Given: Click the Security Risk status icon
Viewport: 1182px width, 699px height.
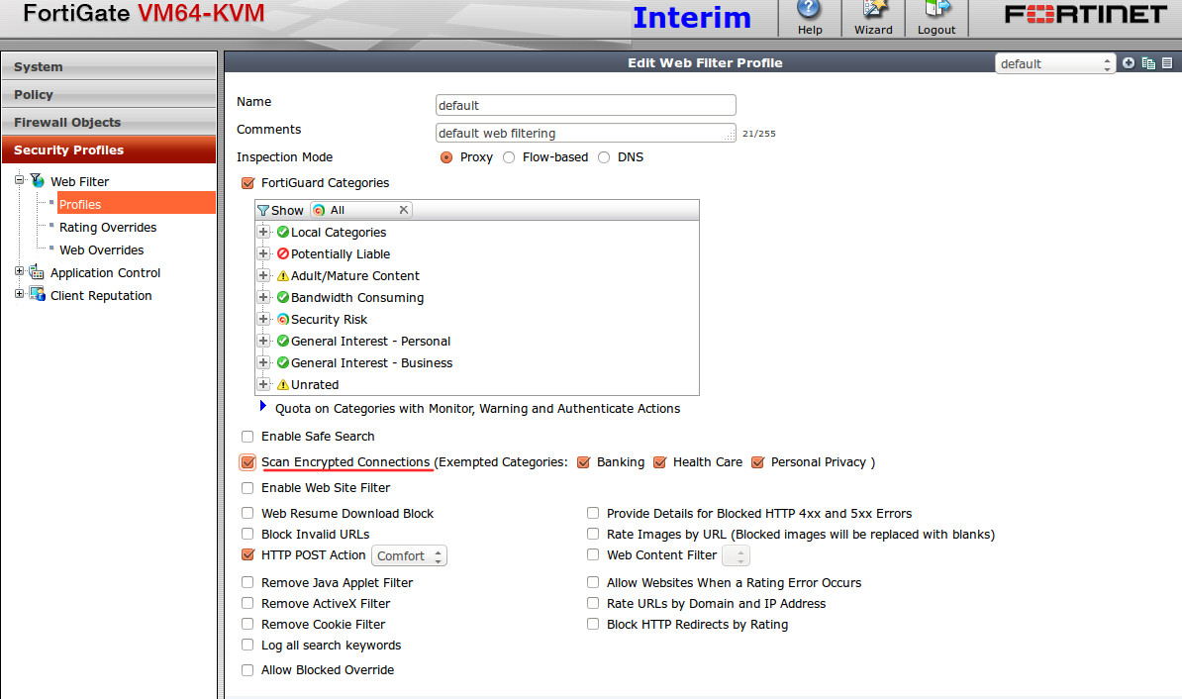Looking at the screenshot, I should point(283,319).
